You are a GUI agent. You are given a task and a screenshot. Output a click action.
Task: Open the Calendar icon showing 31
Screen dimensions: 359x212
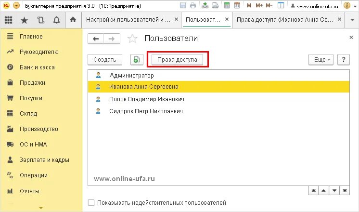(237, 5)
